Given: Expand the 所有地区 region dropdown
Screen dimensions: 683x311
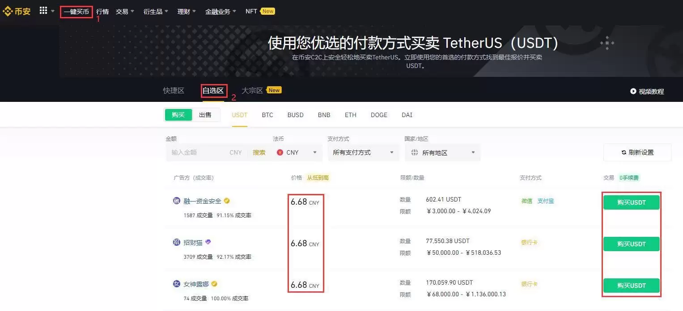Looking at the screenshot, I should (442, 152).
